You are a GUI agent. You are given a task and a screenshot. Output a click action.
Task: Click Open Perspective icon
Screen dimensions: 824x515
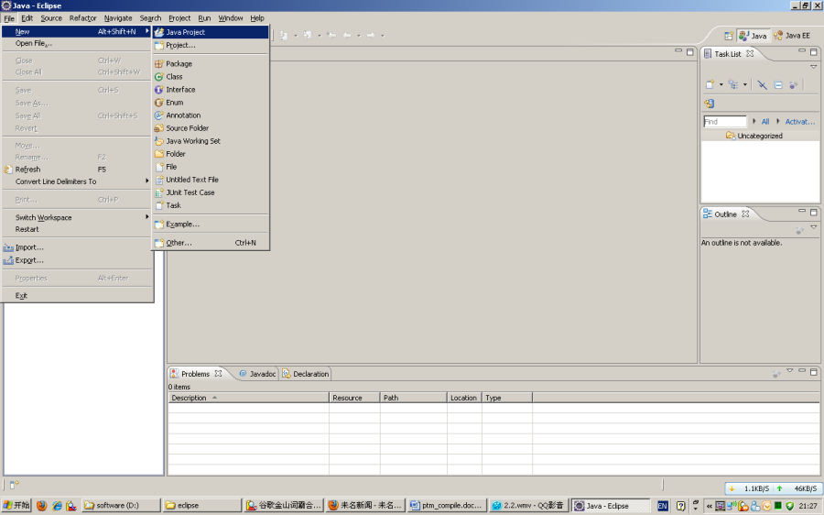coord(729,36)
